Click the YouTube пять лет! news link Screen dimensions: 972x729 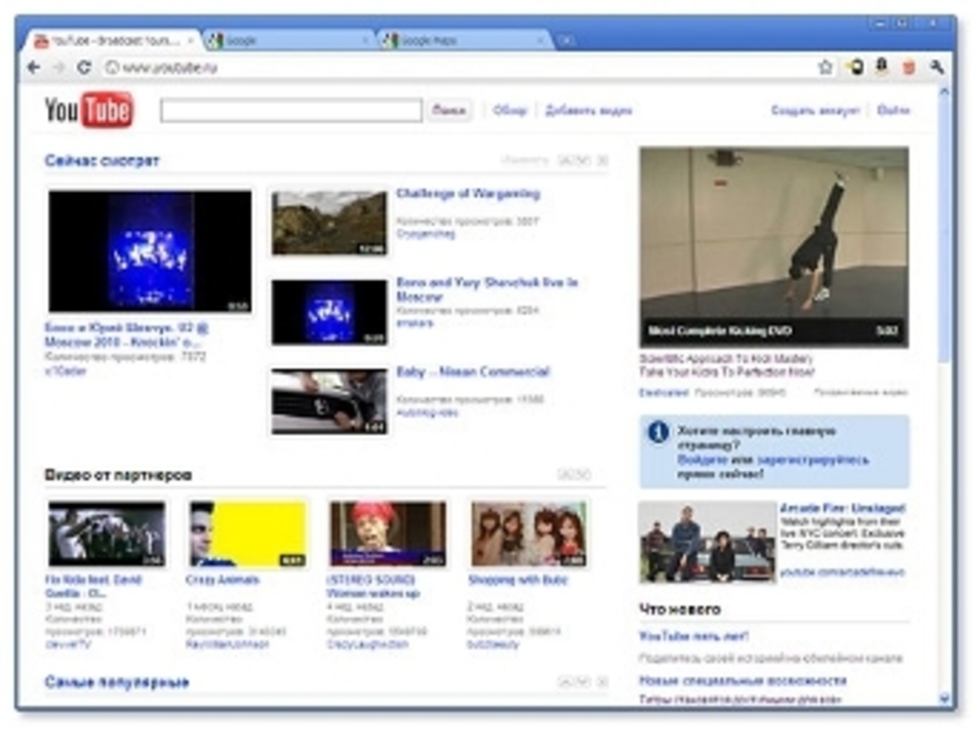pyautogui.click(x=693, y=636)
